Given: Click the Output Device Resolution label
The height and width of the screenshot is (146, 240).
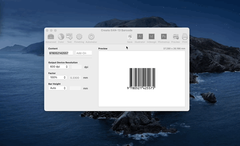Looking at the screenshot, I should click(63, 62).
